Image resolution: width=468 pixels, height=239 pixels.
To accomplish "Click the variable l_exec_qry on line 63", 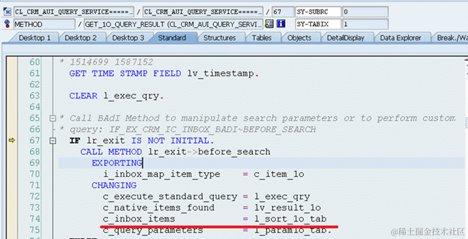I will click(131, 96).
